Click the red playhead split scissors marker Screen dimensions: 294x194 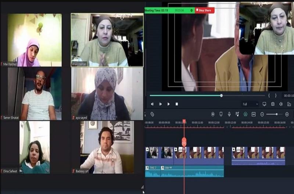tap(184, 142)
